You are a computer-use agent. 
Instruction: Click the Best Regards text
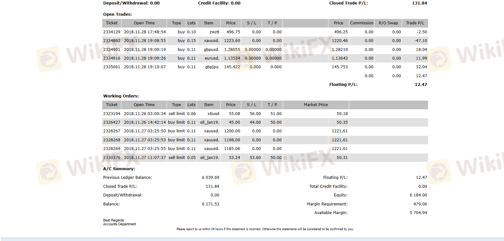(113, 220)
